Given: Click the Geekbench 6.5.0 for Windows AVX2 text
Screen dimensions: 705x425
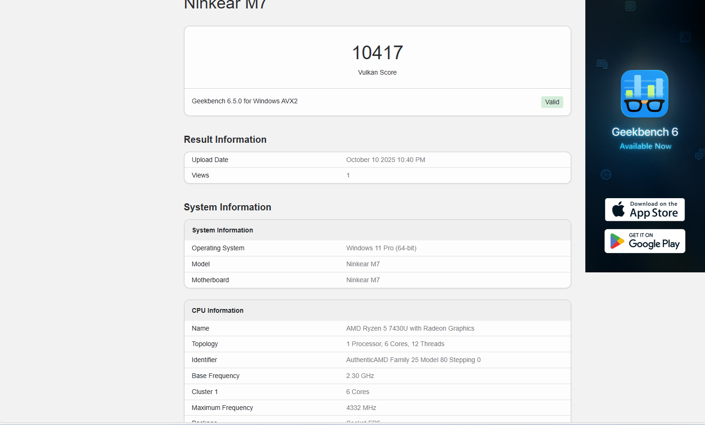Looking at the screenshot, I should (x=245, y=101).
